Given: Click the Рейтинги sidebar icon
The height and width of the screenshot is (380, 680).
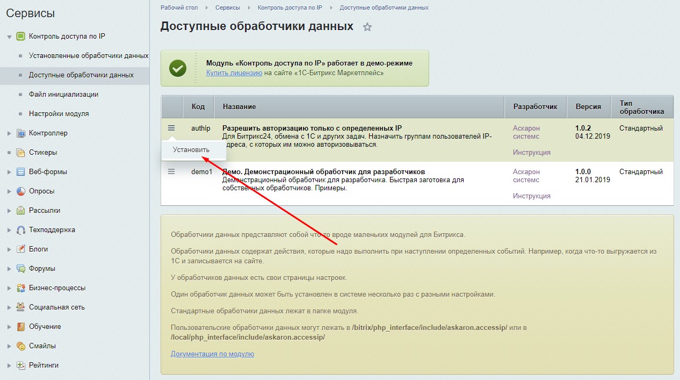Looking at the screenshot, I should 21,365.
